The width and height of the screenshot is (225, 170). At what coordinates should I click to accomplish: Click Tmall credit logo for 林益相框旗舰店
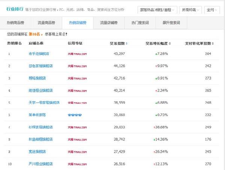[77, 139]
